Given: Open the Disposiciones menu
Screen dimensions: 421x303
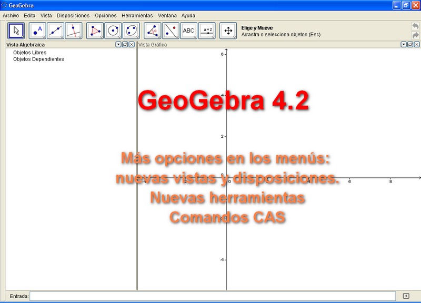Looking at the screenshot, I should tap(73, 16).
